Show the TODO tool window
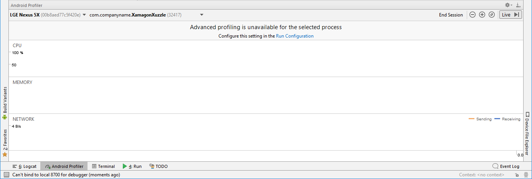The width and height of the screenshot is (532, 179). point(158,166)
